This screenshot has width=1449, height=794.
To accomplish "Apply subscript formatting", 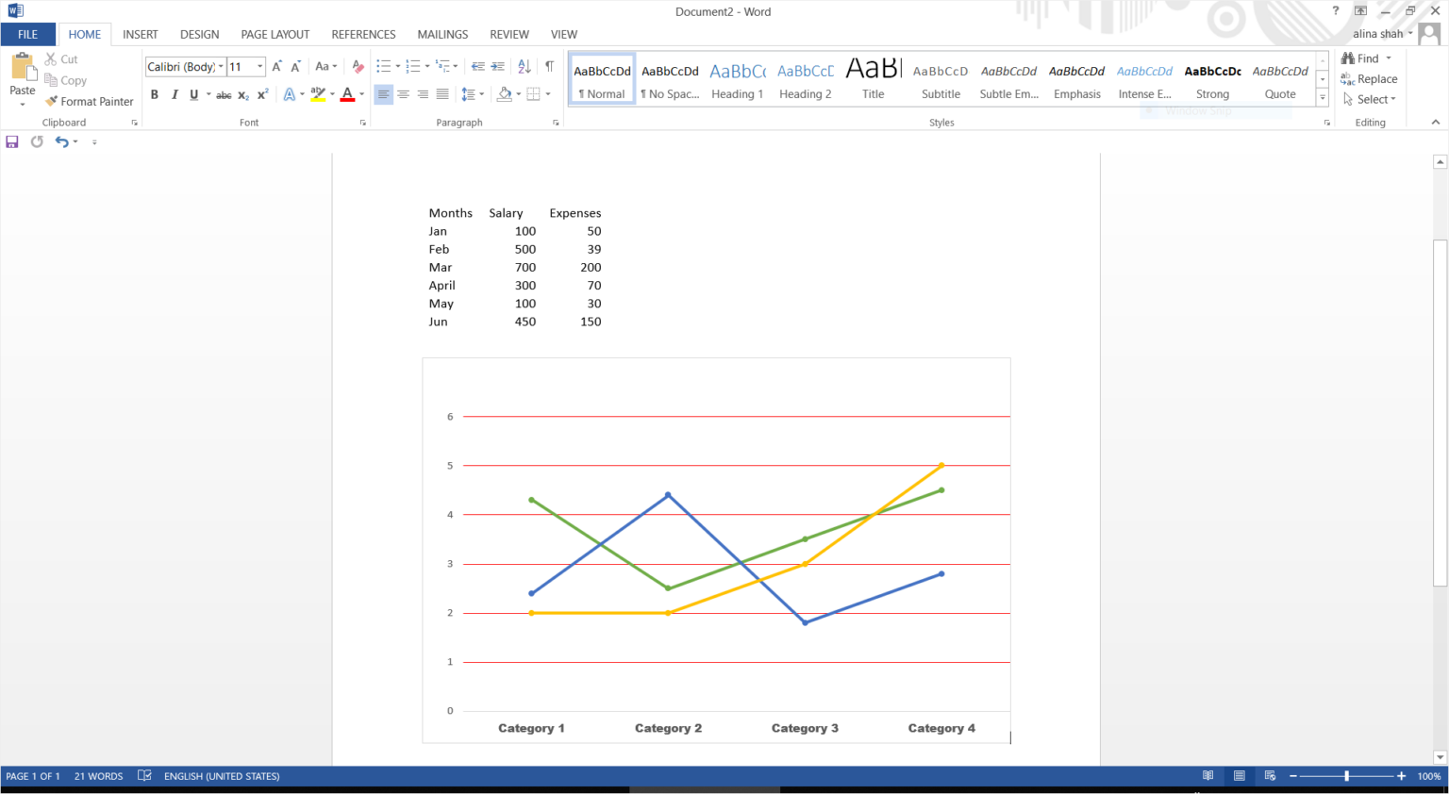I will [242, 94].
